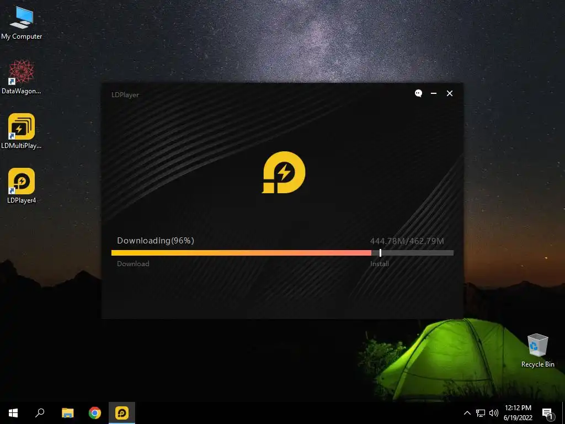Click the Download stage label
Screen dimensions: 565x424
(x=133, y=263)
